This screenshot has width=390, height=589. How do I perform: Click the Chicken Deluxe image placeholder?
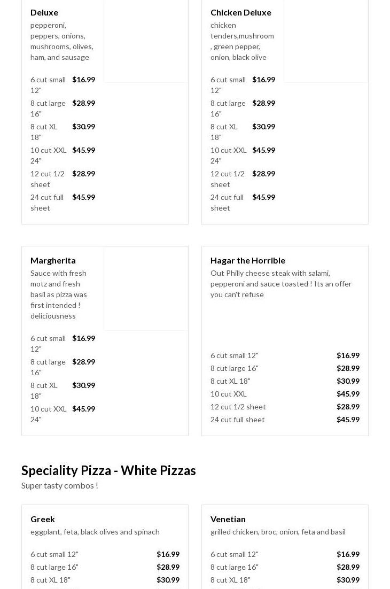click(x=326, y=41)
